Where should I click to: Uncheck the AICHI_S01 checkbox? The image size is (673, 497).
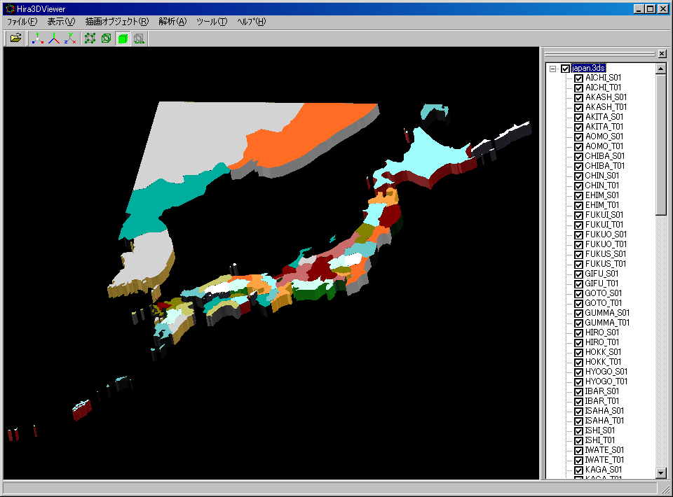click(578, 78)
